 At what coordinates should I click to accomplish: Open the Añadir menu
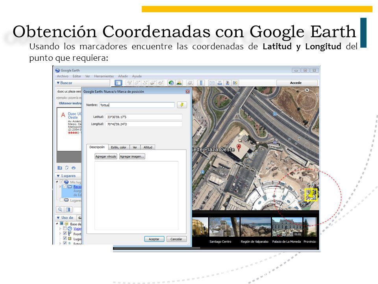[123, 76]
